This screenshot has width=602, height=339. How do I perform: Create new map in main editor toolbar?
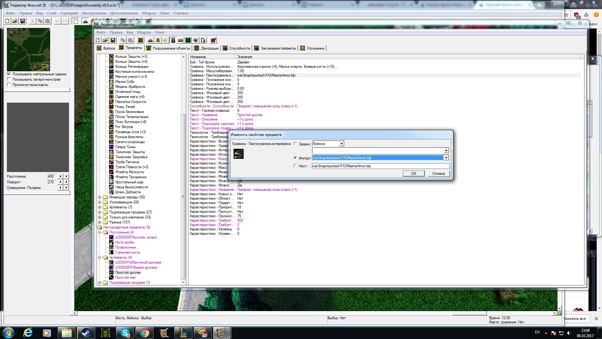click(x=8, y=21)
